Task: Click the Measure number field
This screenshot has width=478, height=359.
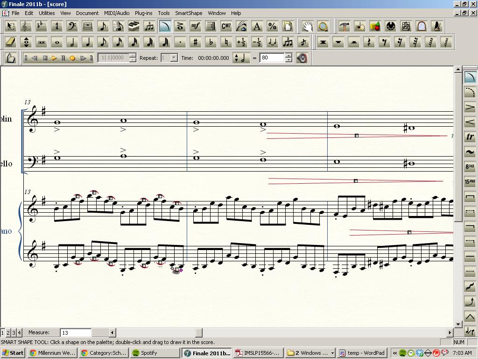Action: click(x=76, y=333)
